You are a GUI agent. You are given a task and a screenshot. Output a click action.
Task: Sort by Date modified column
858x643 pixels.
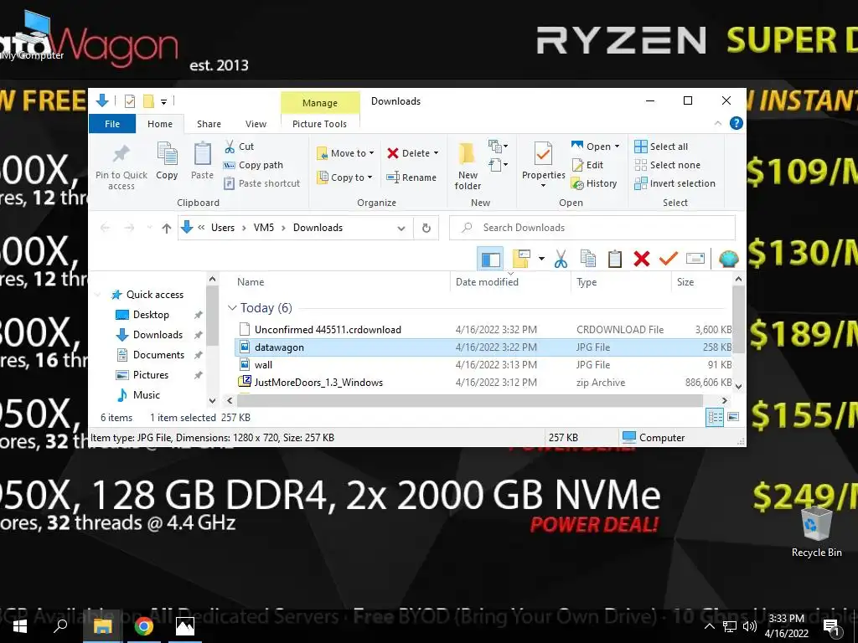(487, 282)
